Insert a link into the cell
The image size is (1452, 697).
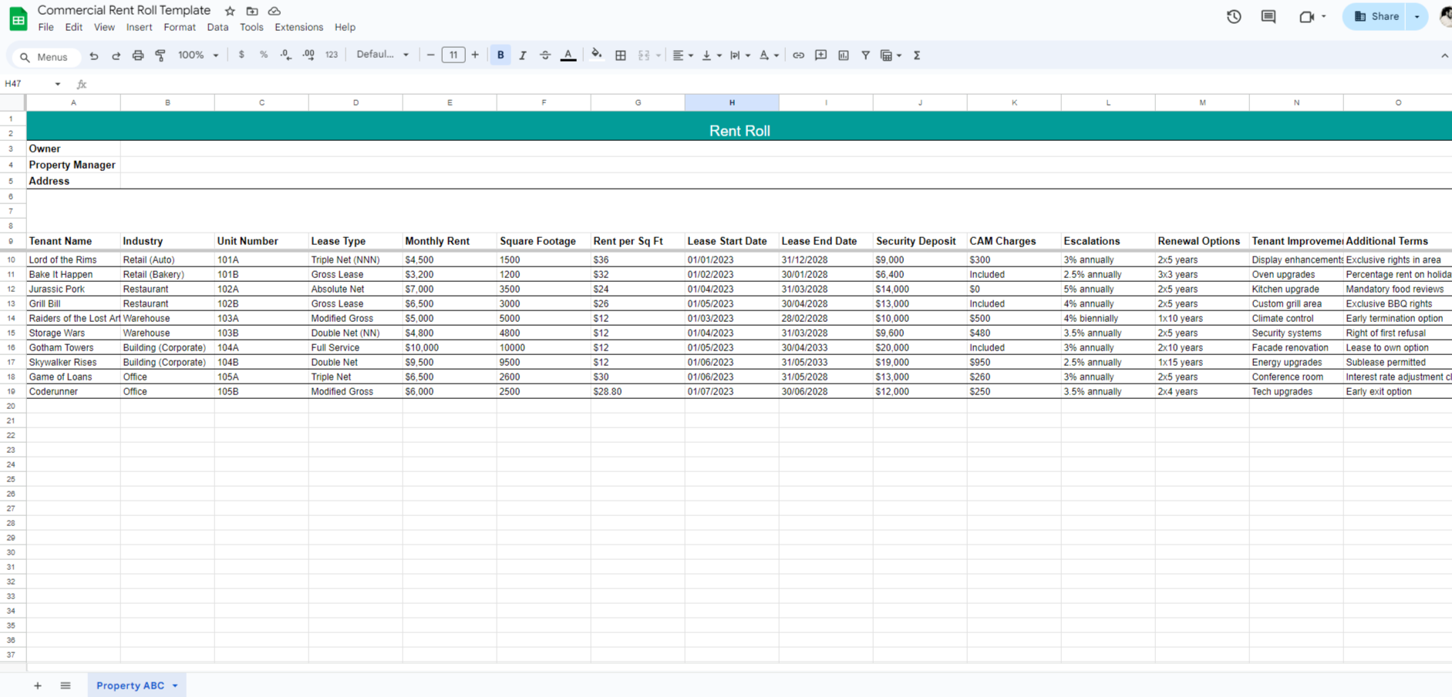(798, 55)
